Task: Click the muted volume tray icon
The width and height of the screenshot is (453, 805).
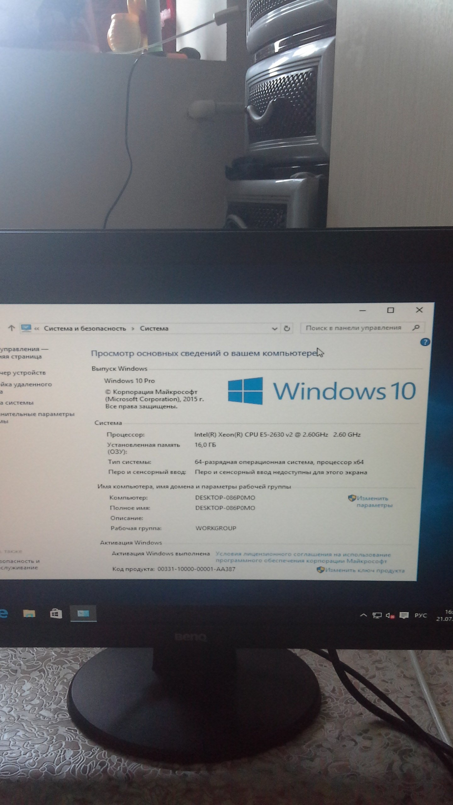Action: 390,616
